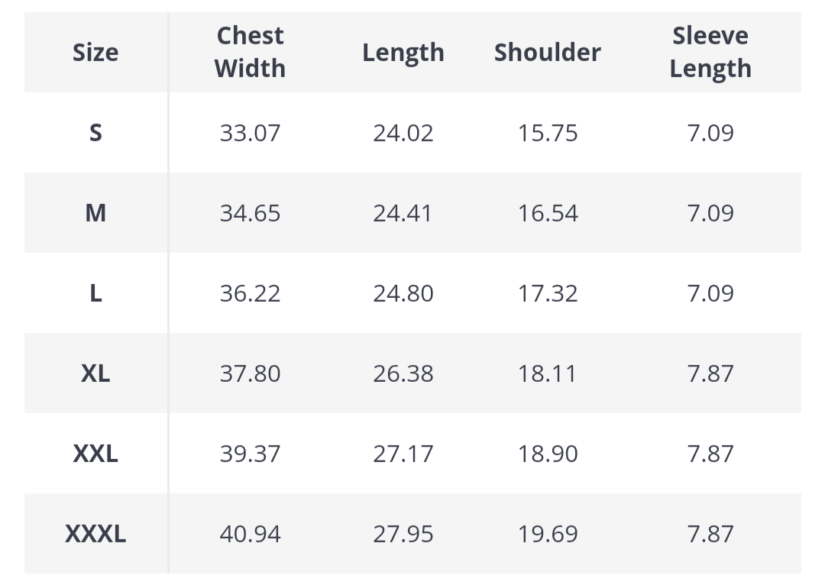Click shoulder value 15.75
The height and width of the screenshot is (582, 825).
click(548, 133)
